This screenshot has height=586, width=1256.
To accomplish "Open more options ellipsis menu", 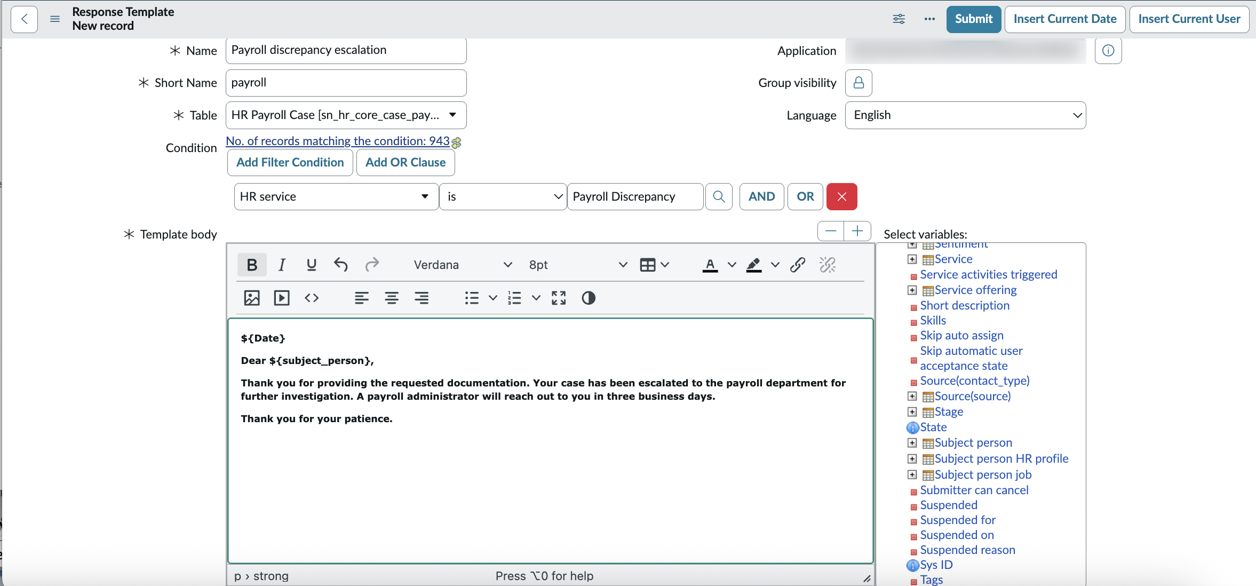I will [x=929, y=19].
